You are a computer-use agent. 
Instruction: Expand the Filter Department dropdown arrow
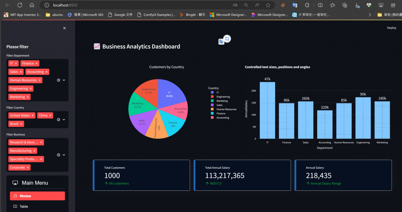64,80
